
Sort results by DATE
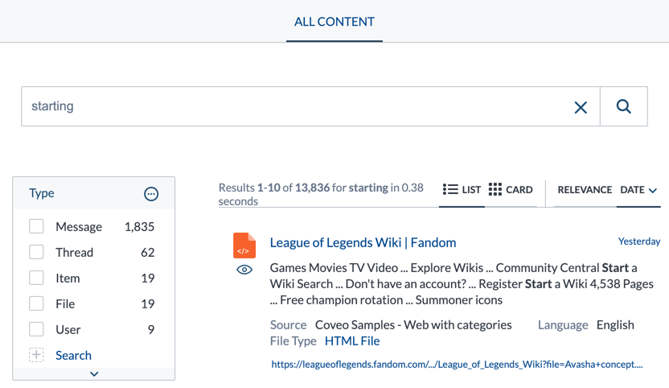coord(632,190)
